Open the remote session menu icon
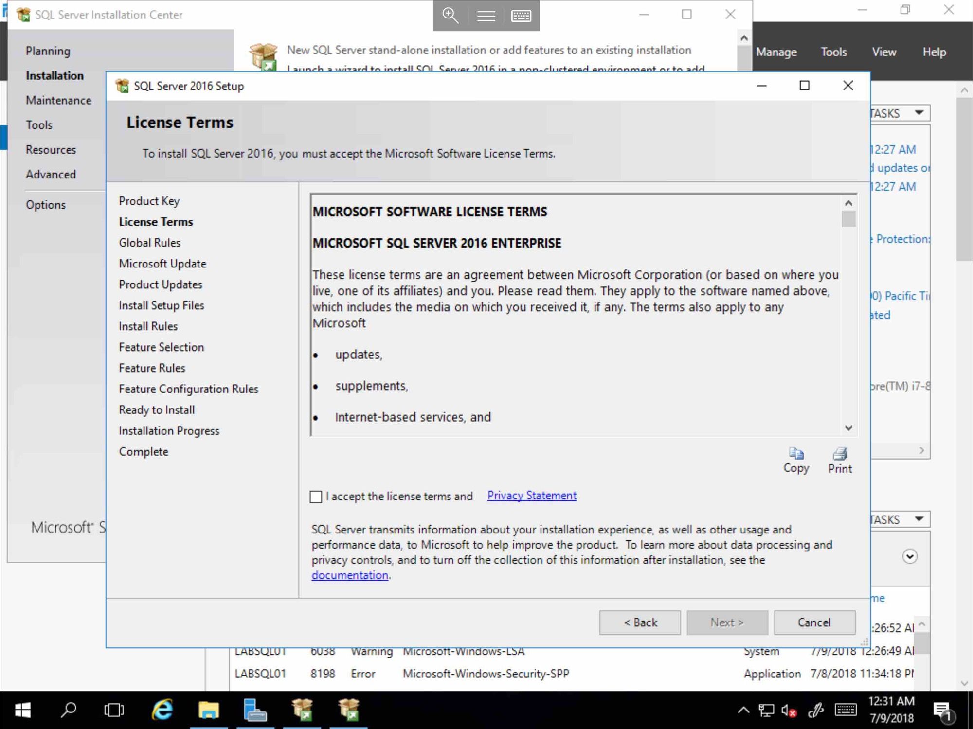 (x=486, y=16)
